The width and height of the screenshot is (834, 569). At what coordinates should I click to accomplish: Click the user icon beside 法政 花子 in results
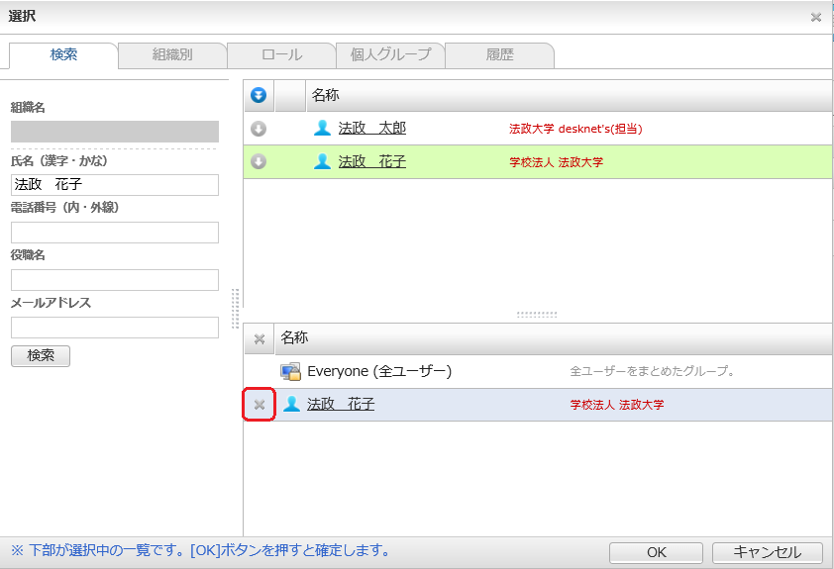tap(322, 161)
